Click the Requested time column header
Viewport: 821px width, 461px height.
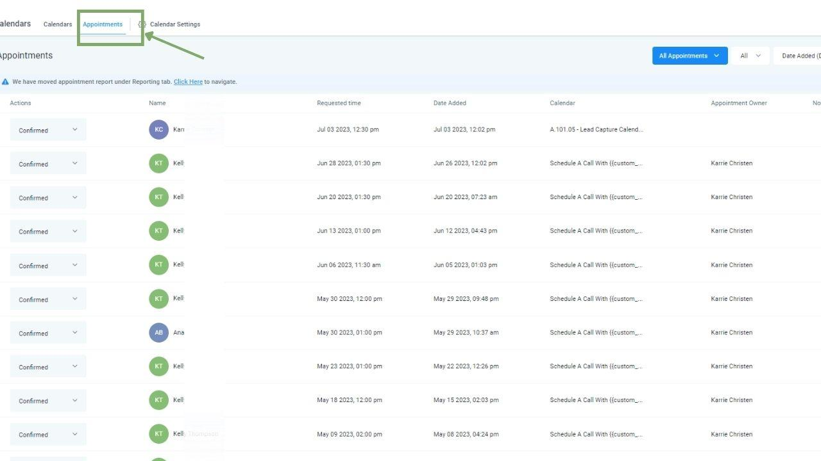(x=339, y=103)
